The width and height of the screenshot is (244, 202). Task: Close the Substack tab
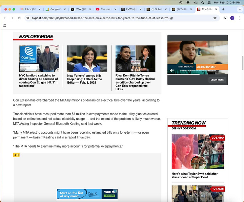(166, 9)
